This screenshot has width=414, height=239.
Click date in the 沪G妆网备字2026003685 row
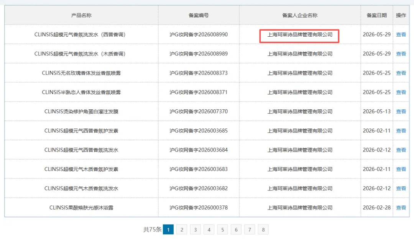point(376,131)
